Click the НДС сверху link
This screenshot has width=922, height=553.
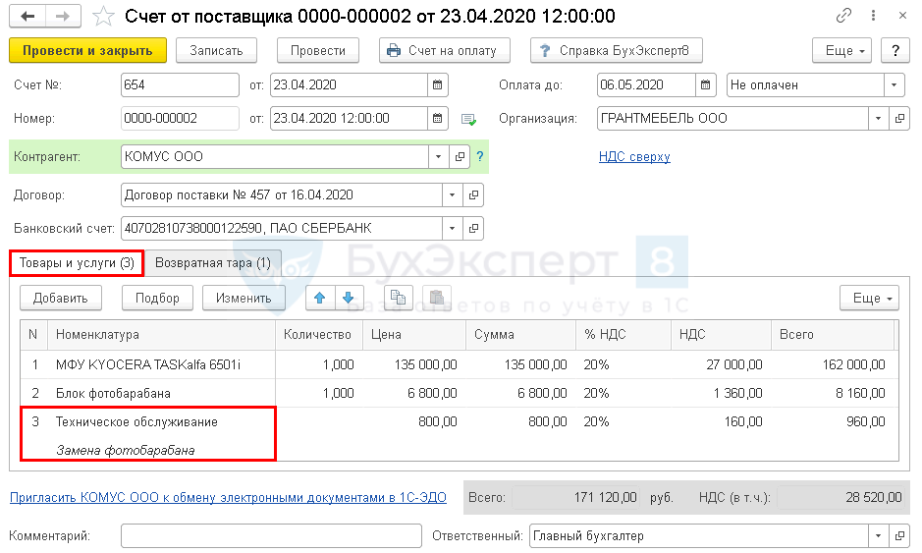[634, 156]
